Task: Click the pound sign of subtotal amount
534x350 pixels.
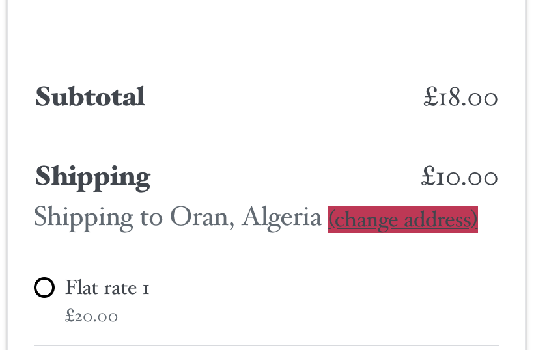Action: coord(430,96)
